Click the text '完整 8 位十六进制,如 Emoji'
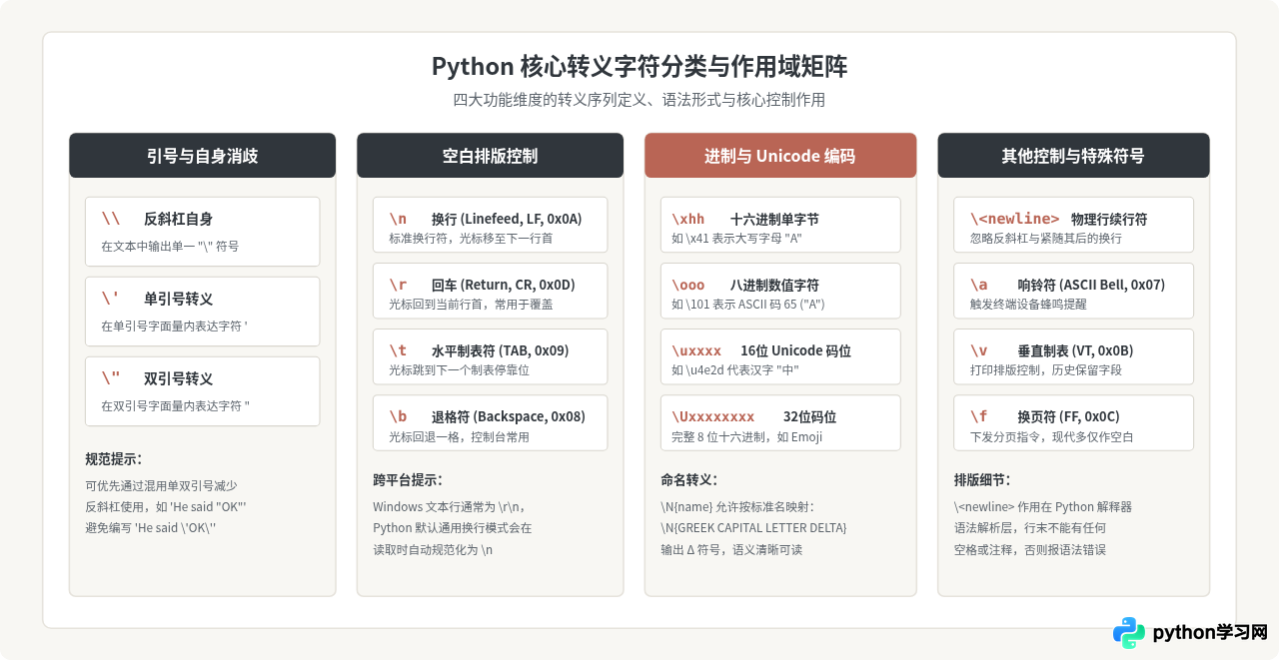Image resolution: width=1279 pixels, height=661 pixels. coord(746,436)
